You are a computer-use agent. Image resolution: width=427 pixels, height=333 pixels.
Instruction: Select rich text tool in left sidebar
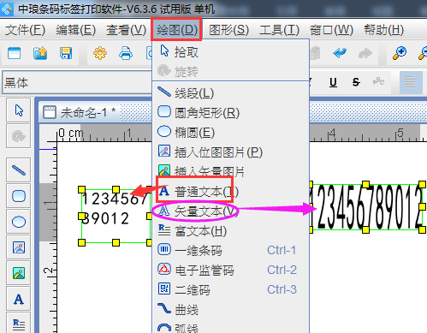(19, 324)
